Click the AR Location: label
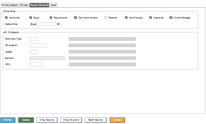The image size is (206, 124). coord(11,45)
